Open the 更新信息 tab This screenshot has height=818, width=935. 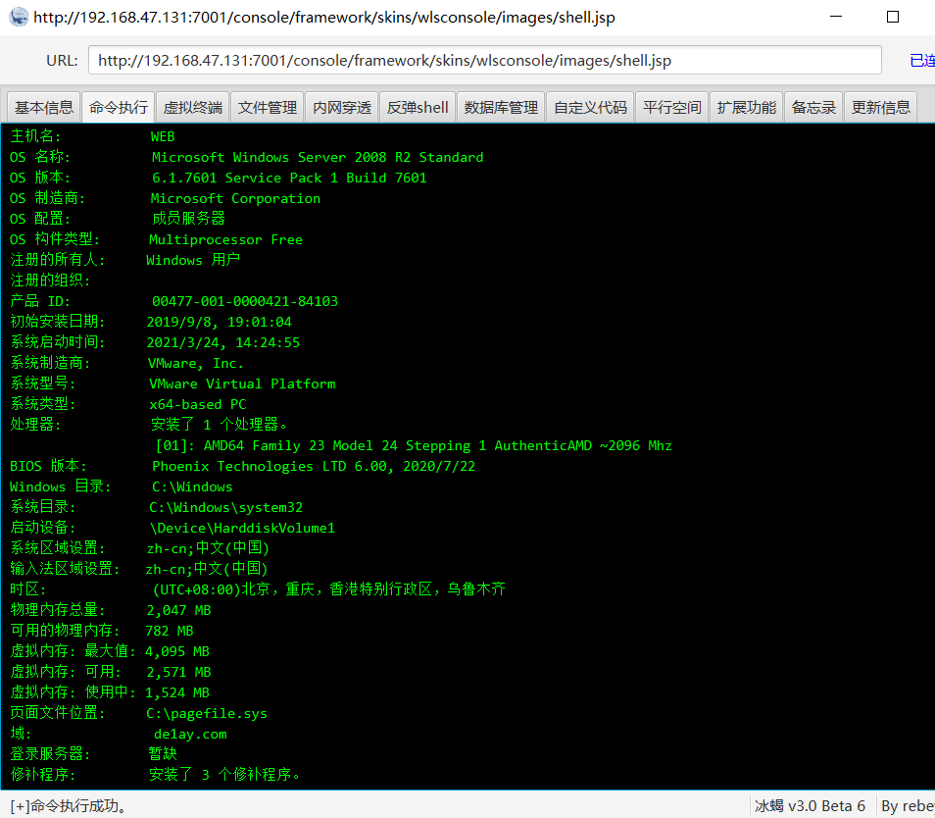coord(881,107)
